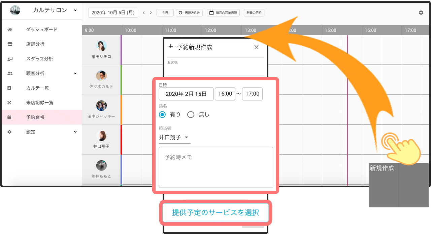Click the 来店記録一覧 scissors icon

[x=10, y=103]
